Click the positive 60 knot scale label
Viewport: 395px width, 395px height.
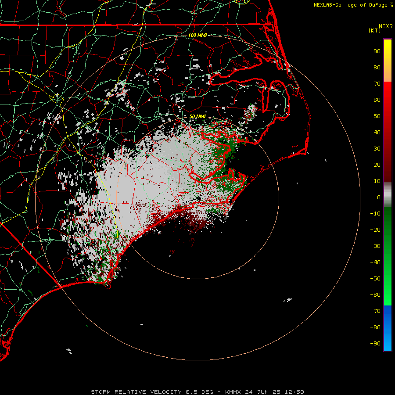(377, 100)
